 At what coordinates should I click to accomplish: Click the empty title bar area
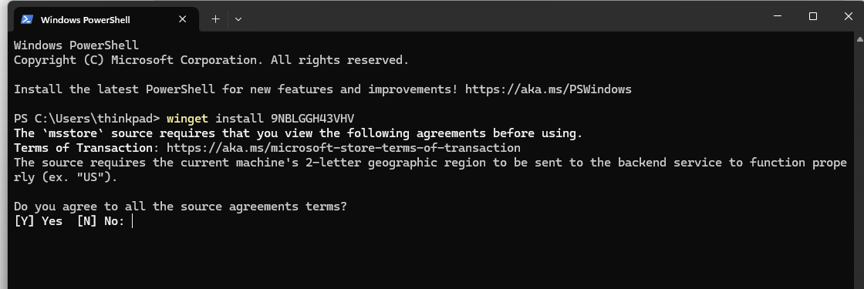click(x=496, y=16)
